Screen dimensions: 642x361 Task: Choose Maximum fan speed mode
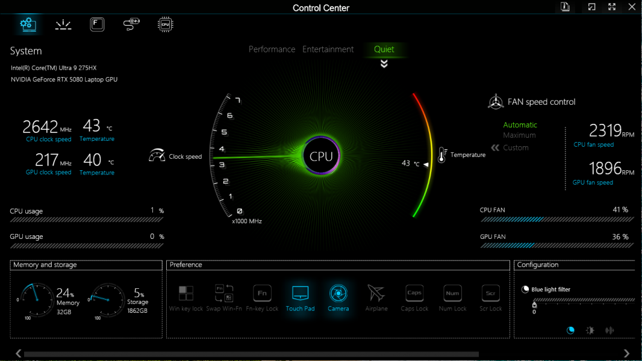pyautogui.click(x=519, y=135)
